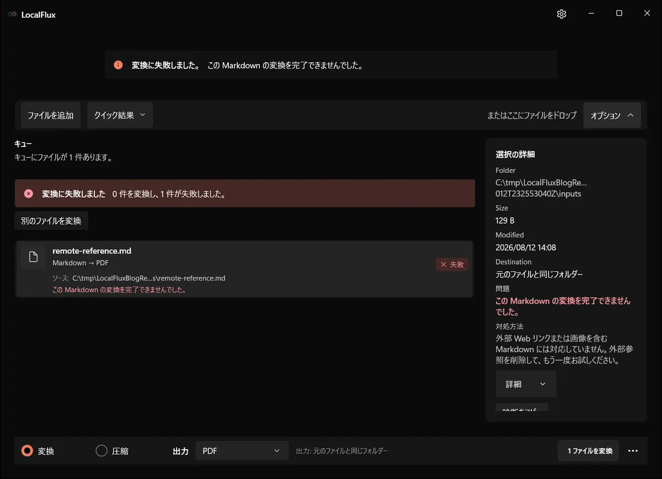Click the ファイルを追加 button
Image resolution: width=662 pixels, height=479 pixels.
[51, 115]
